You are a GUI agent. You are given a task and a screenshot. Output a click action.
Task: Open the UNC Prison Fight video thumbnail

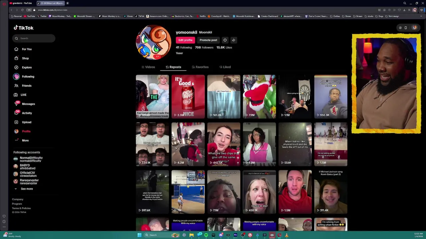pyautogui.click(x=224, y=97)
